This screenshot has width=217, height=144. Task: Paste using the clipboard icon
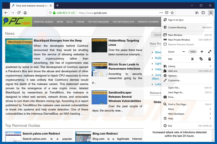coord(210,59)
